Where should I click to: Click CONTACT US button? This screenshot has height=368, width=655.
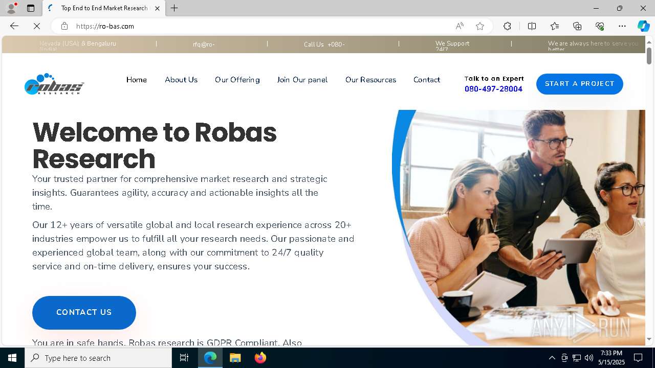pos(84,312)
